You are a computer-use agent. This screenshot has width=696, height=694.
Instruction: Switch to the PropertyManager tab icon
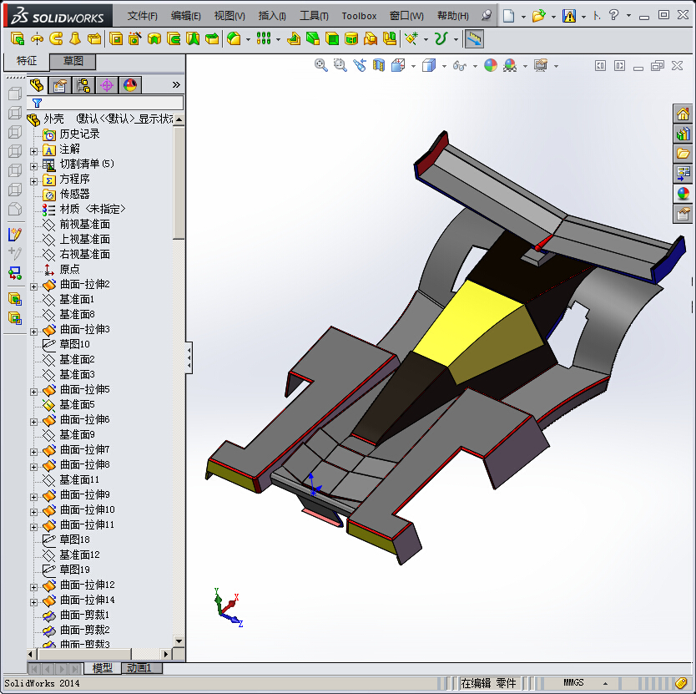click(x=59, y=84)
